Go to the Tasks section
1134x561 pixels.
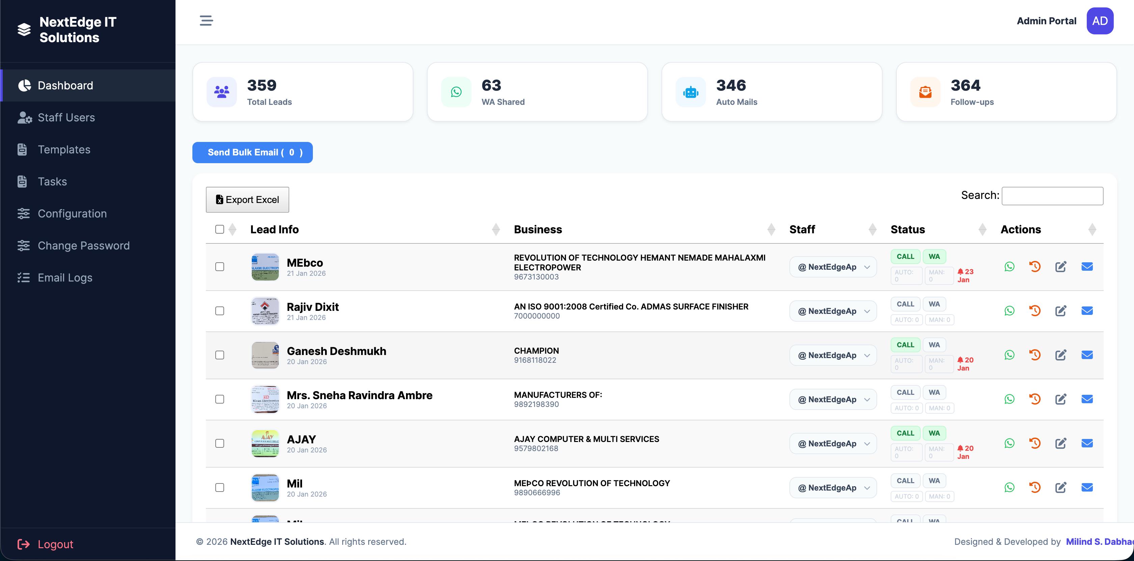(52, 181)
